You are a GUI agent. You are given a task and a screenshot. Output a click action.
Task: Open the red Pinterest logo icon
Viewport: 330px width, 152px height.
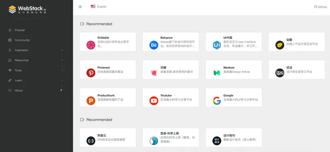[91, 73]
